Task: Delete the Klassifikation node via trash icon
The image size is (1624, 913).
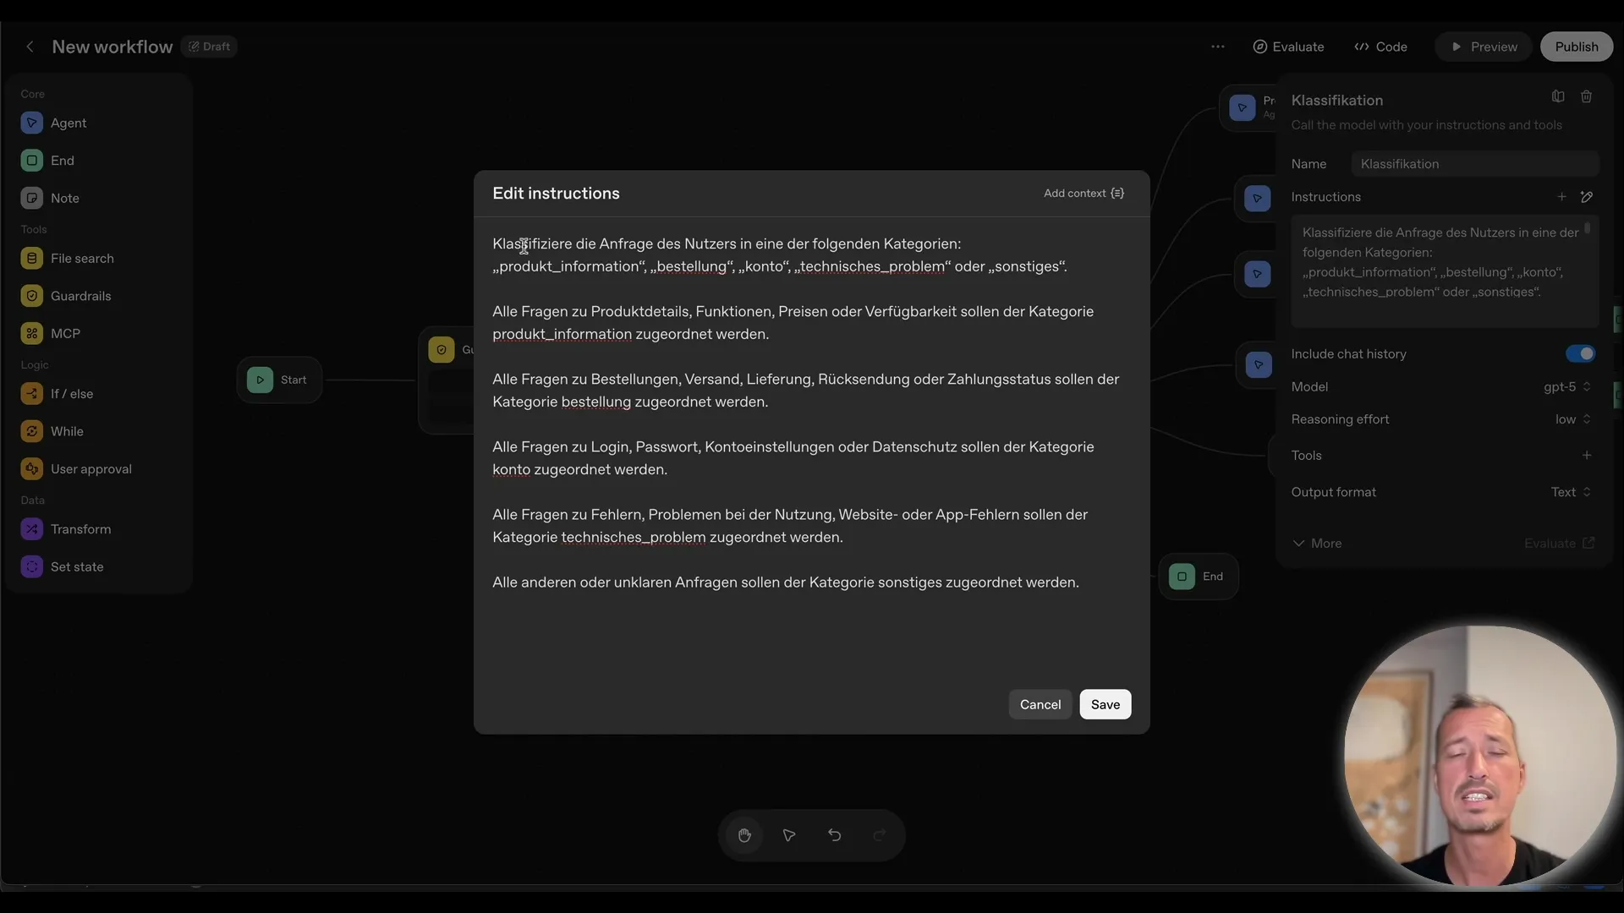Action: 1587,96
